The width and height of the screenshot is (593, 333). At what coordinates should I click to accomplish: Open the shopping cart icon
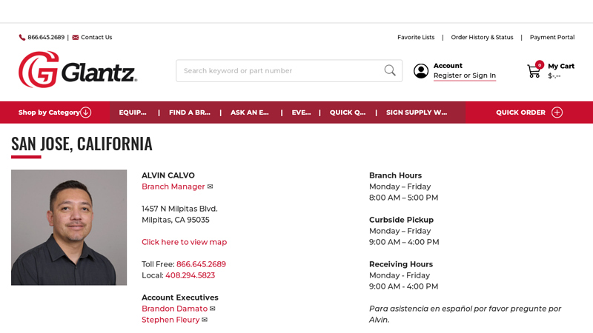click(x=534, y=70)
